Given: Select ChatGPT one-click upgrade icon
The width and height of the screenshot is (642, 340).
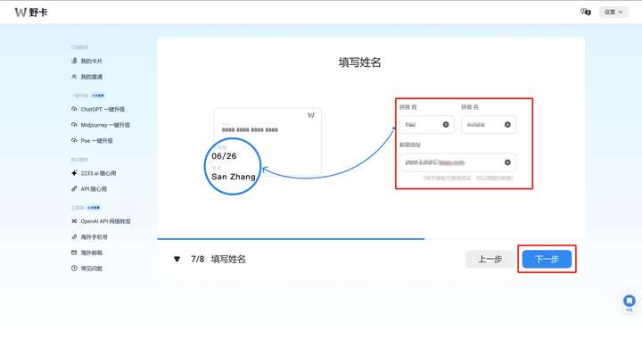Looking at the screenshot, I should tap(74, 109).
